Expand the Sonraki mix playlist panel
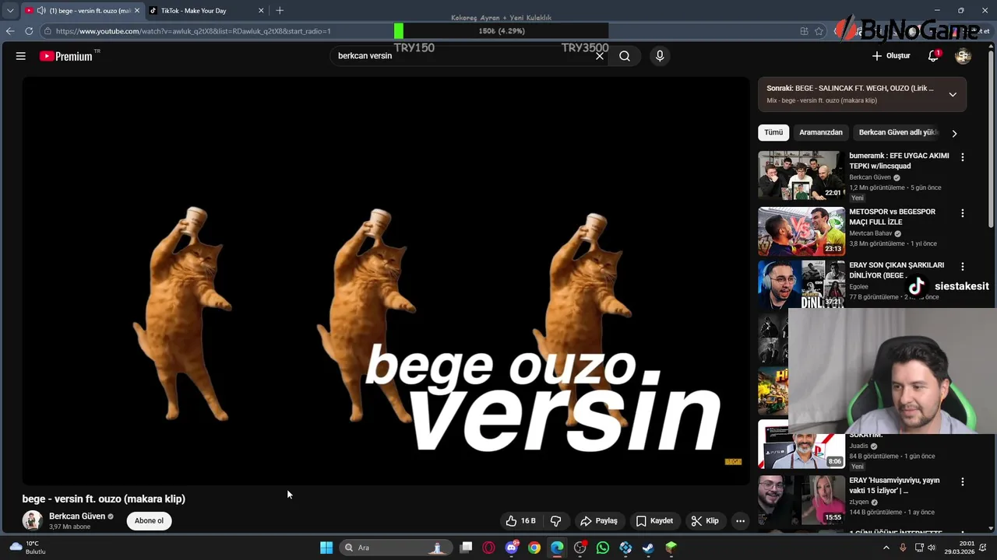 point(953,94)
